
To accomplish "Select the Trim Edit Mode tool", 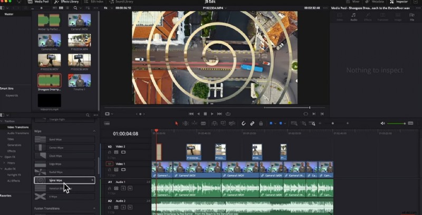I will 186,124.
